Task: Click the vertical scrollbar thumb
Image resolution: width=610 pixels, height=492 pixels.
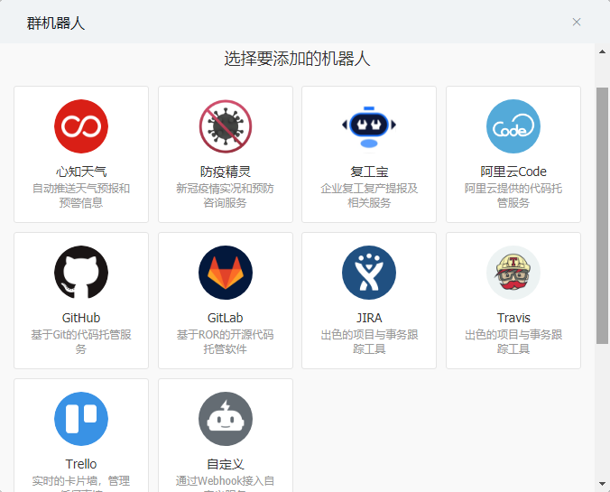Action: [602, 216]
